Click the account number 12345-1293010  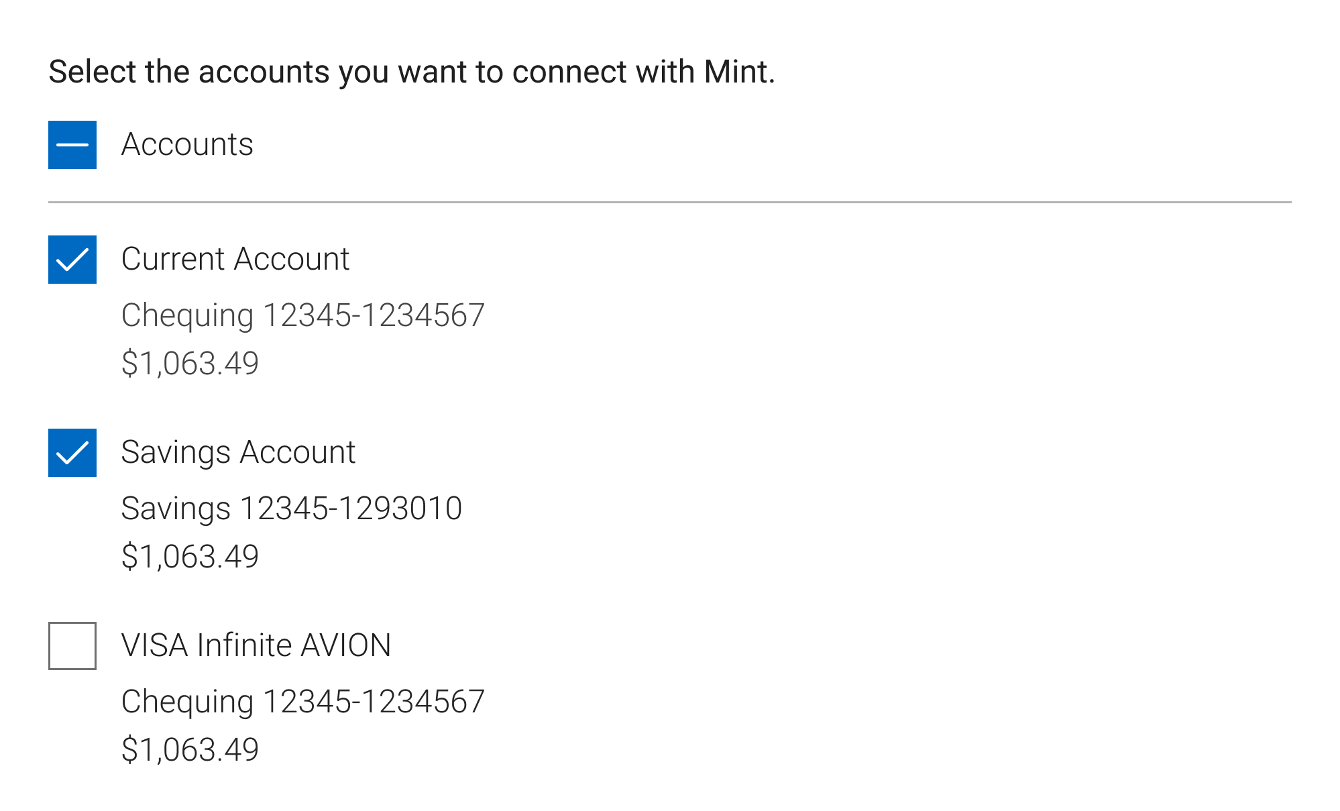click(351, 508)
